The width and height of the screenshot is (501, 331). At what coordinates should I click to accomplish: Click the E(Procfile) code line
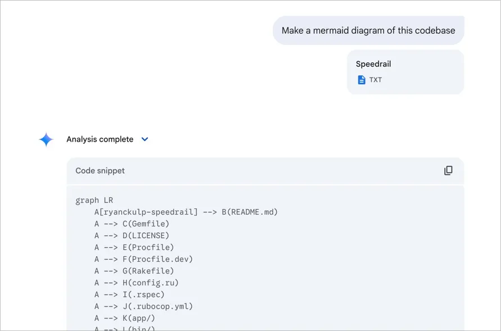tap(134, 247)
